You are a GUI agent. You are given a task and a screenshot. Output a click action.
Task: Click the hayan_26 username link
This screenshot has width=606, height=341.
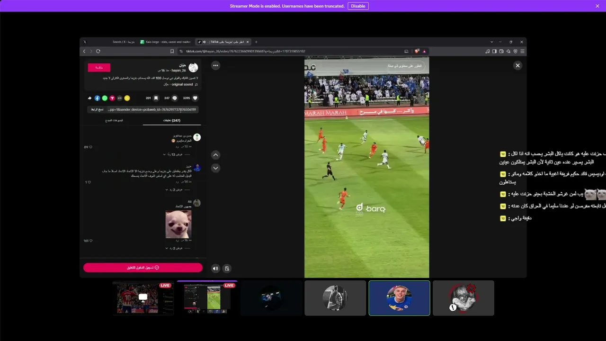point(178,70)
